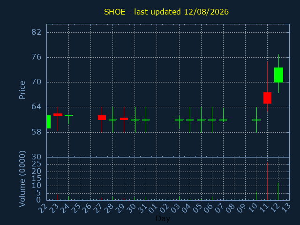Screen dimensions: 300x225
Task: Select the tall red volume bar on day 11
Action: [267, 181]
